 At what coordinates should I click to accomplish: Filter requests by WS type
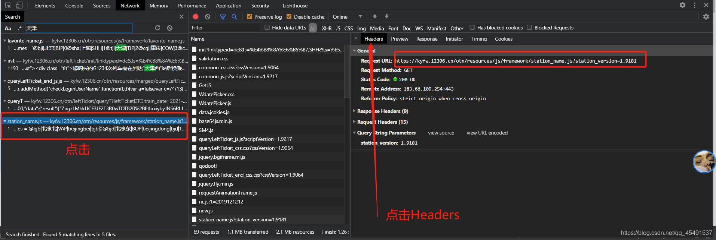click(419, 28)
